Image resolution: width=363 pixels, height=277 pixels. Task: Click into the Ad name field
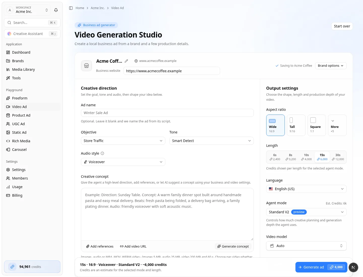(x=167, y=113)
